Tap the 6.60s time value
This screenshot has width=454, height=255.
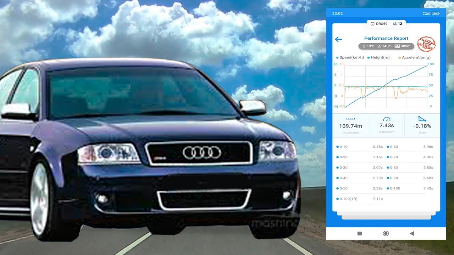pyautogui.click(x=428, y=178)
